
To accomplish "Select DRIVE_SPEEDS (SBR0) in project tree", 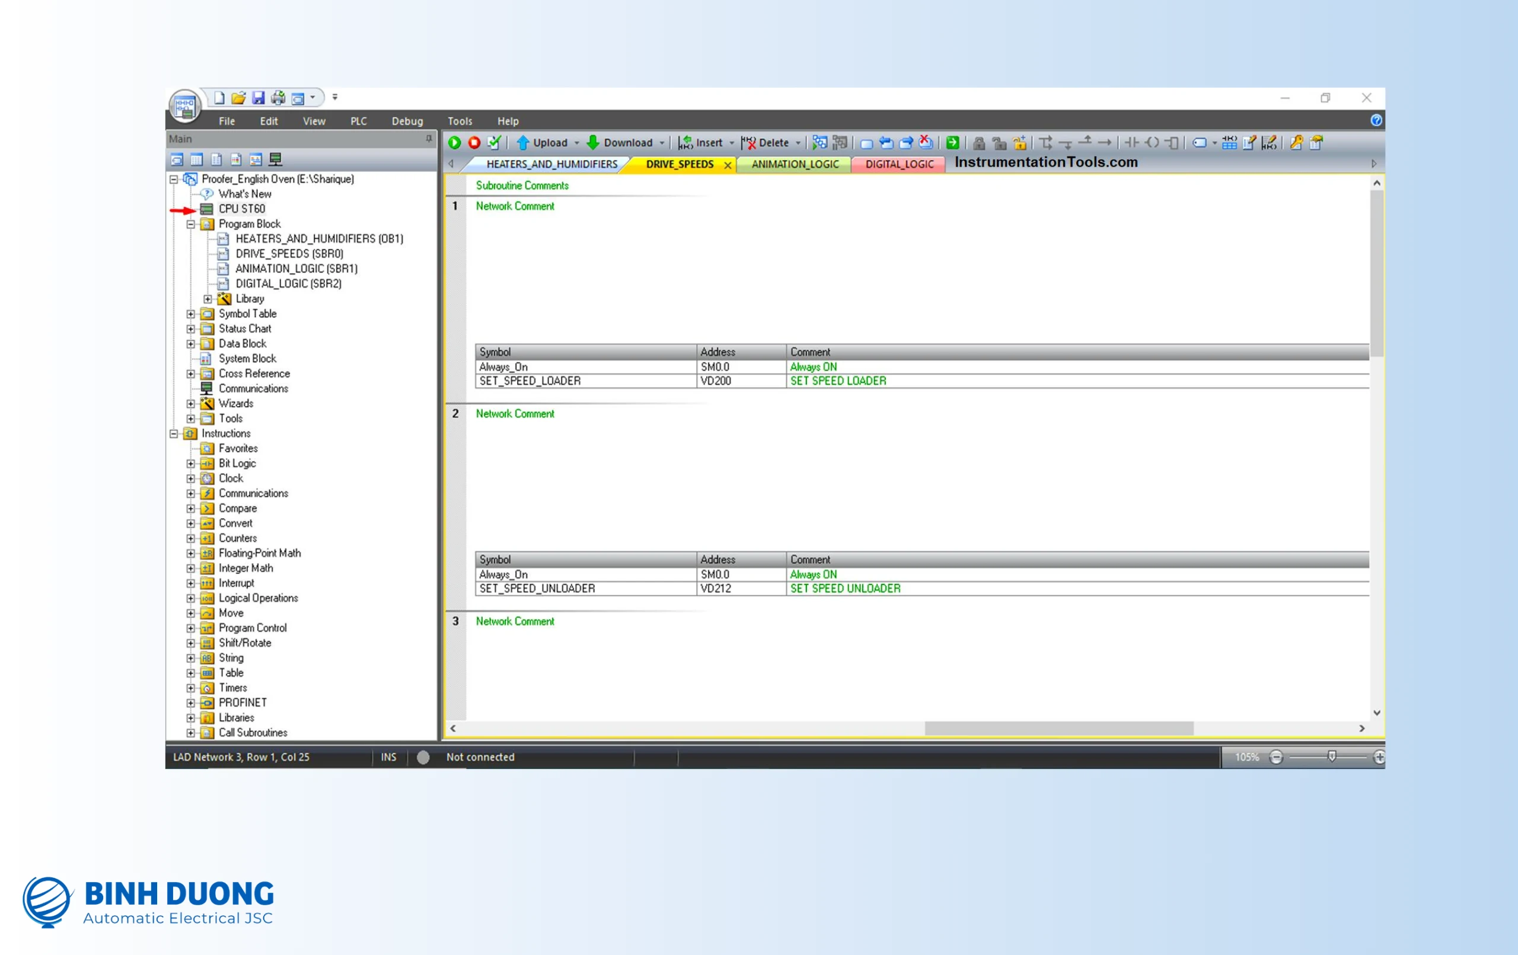I will coord(289,254).
